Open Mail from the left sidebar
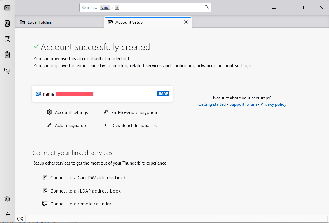Screen dimensions: 329x223 [x=7, y=7]
